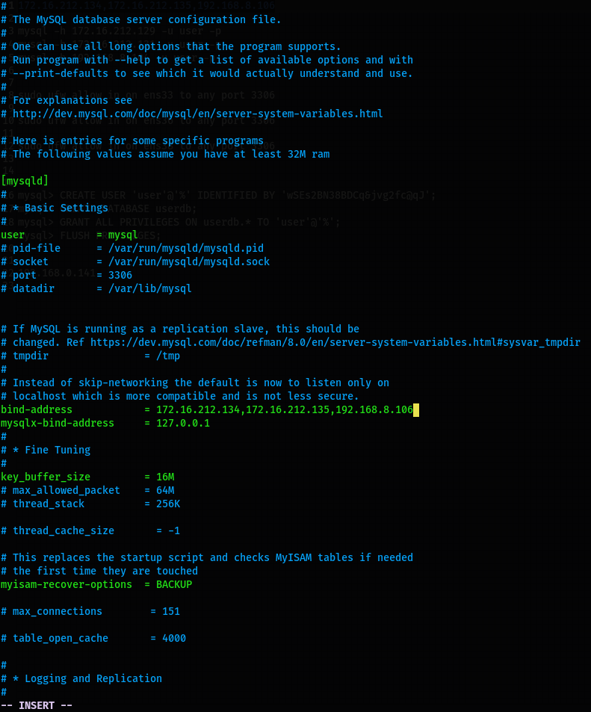Click the 151 value
The height and width of the screenshot is (712, 591).
(x=171, y=612)
